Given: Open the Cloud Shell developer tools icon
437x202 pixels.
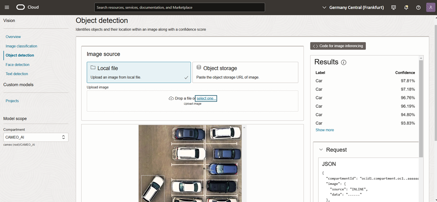Looking at the screenshot, I should (x=393, y=7).
